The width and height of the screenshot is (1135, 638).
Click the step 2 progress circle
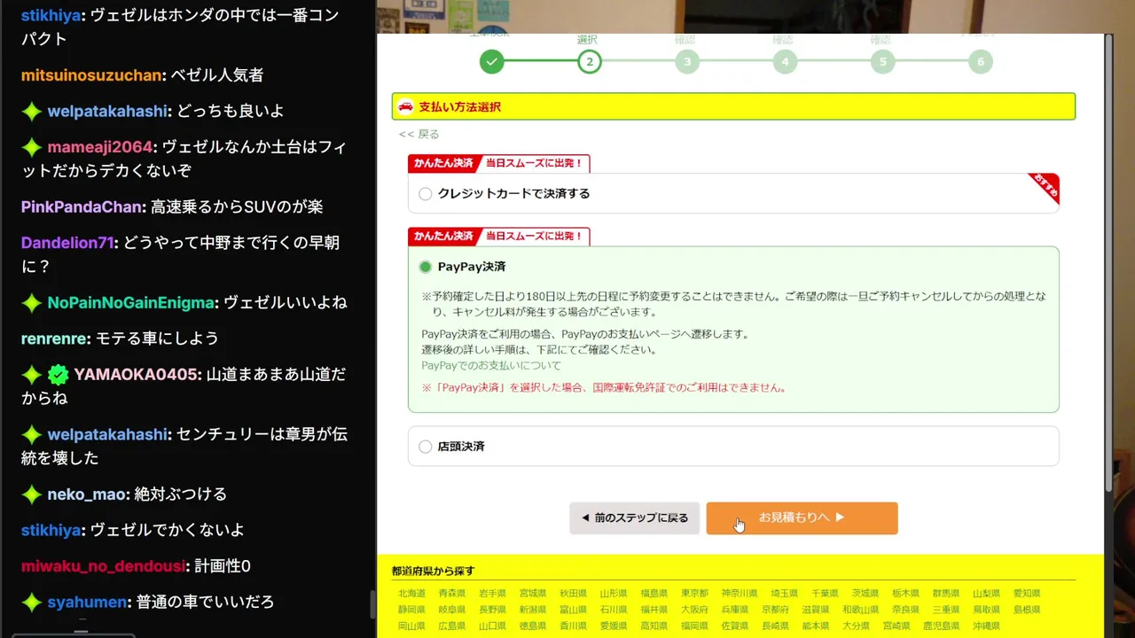[x=590, y=62]
